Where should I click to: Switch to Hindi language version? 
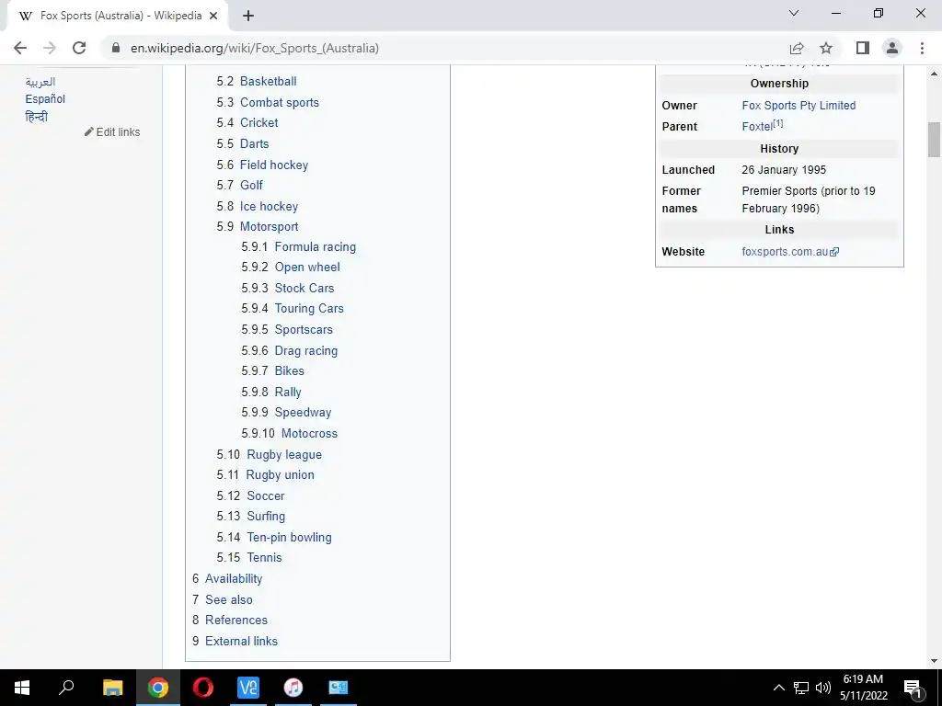coord(36,117)
